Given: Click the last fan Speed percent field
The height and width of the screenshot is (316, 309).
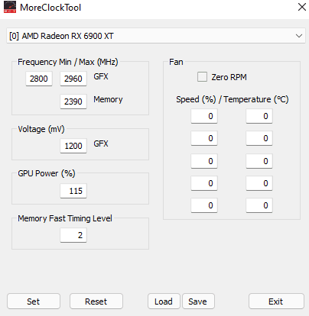Looking at the screenshot, I should pyautogui.click(x=204, y=205).
